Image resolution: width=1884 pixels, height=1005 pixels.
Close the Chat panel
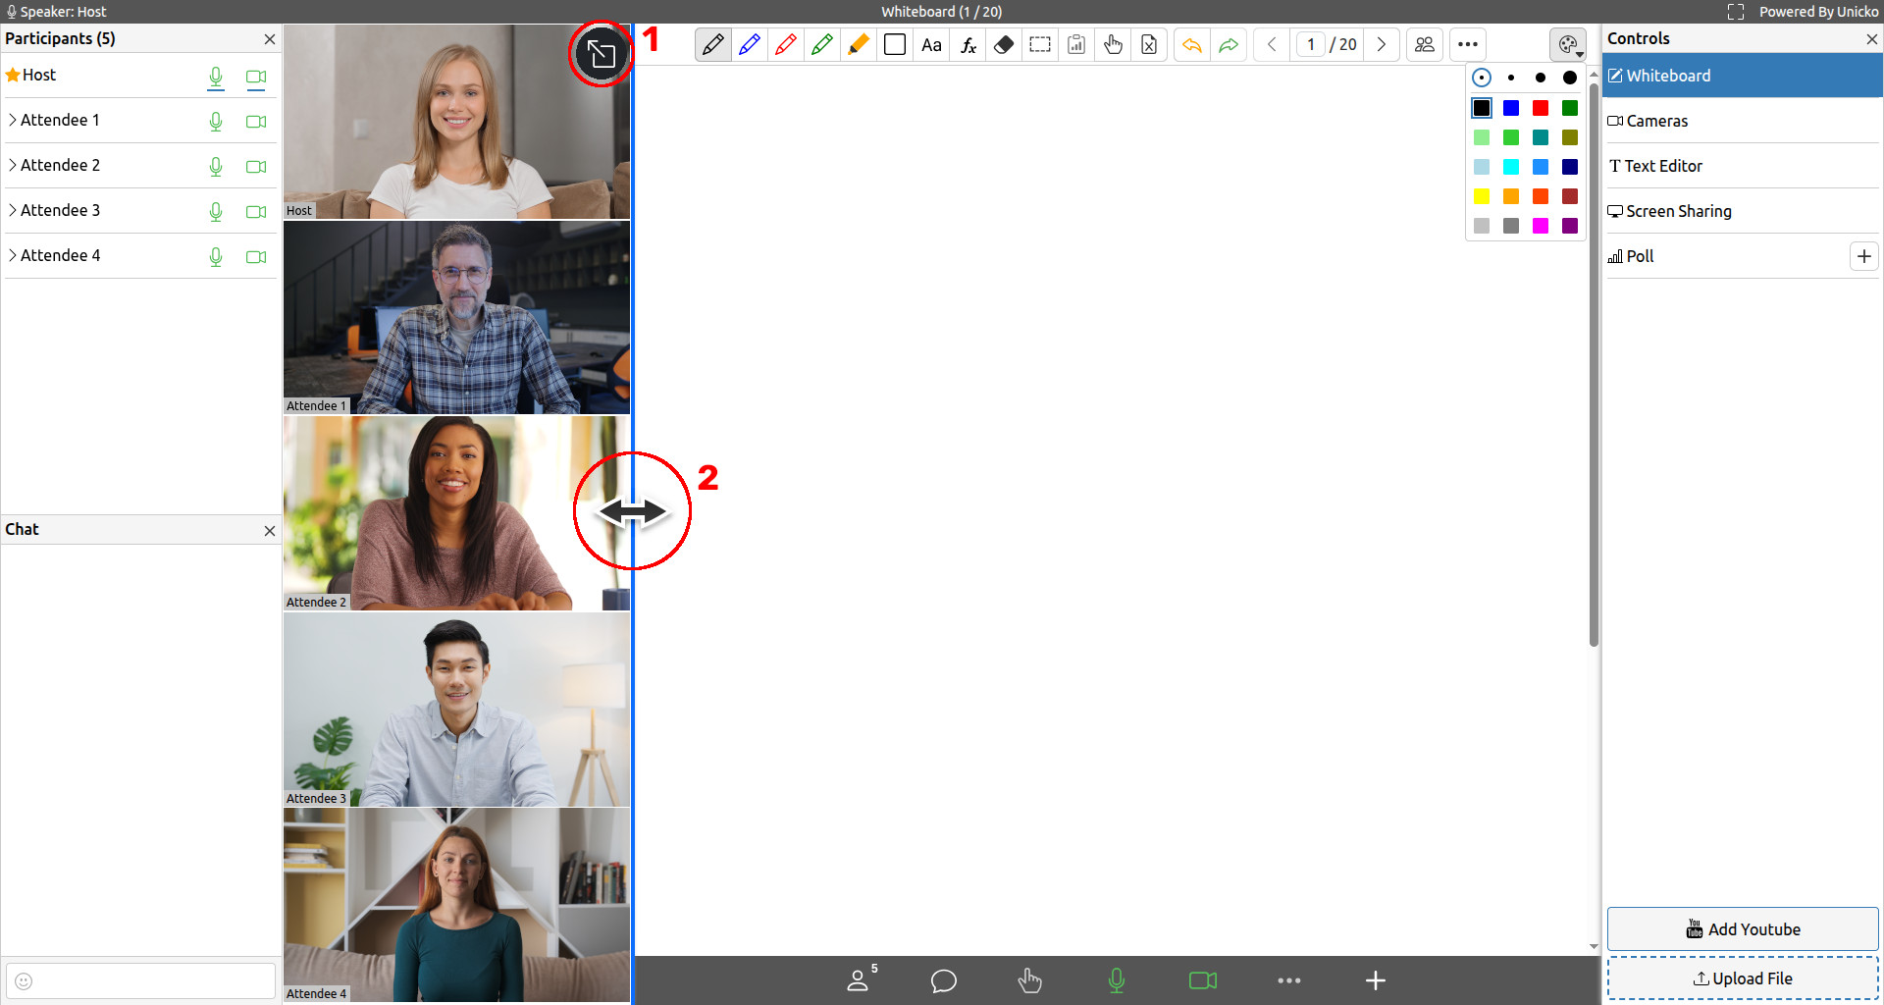point(270,531)
